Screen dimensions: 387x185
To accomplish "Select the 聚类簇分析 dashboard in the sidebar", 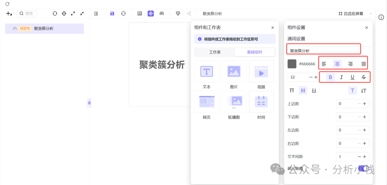I will (x=44, y=29).
